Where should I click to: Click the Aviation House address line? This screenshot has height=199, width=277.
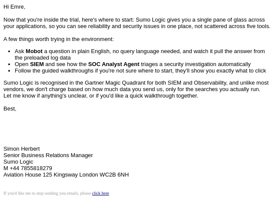click(x=66, y=175)
